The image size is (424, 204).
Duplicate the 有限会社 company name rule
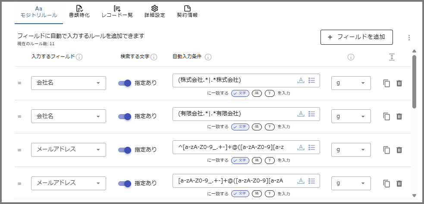[x=387, y=116]
